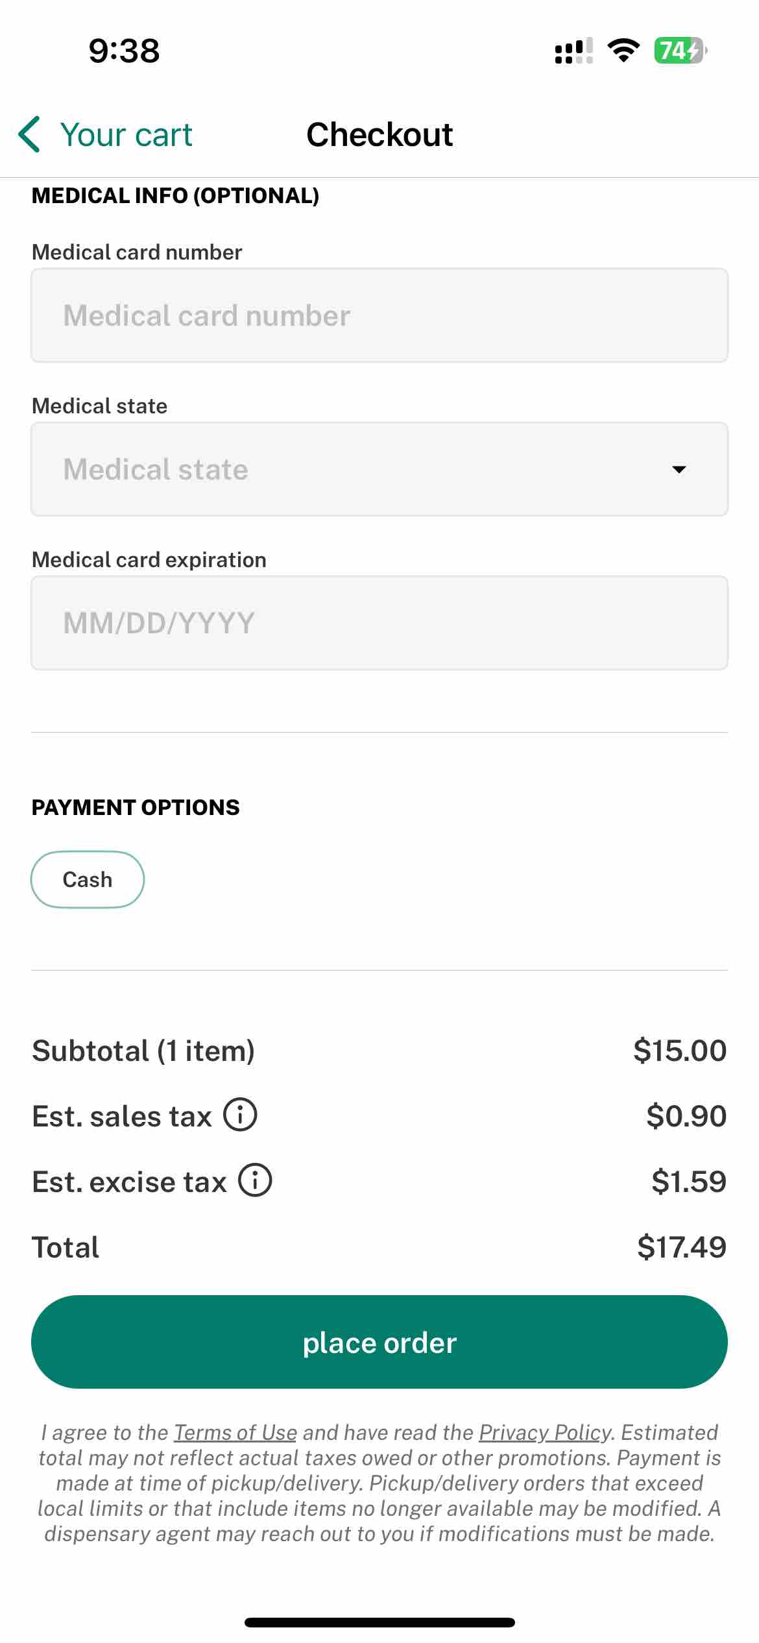Tap the Subtotal (1 item) row
The image size is (759, 1643).
379,1051
